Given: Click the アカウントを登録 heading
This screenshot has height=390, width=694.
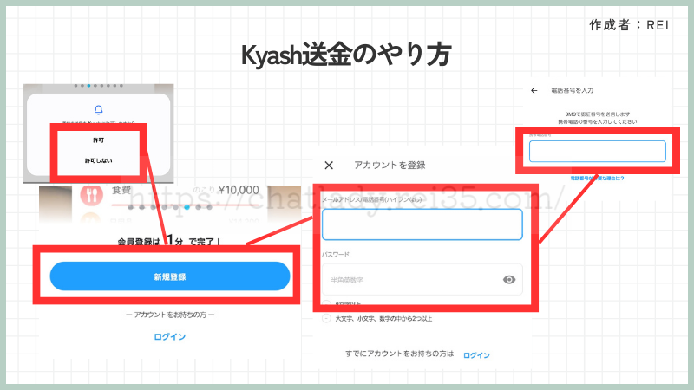Looking at the screenshot, I should (x=390, y=165).
